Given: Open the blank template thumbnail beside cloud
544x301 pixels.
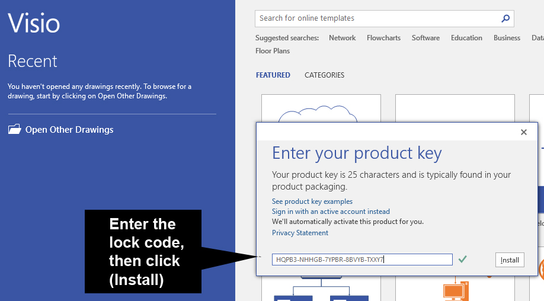Looking at the screenshot, I should [455, 108].
